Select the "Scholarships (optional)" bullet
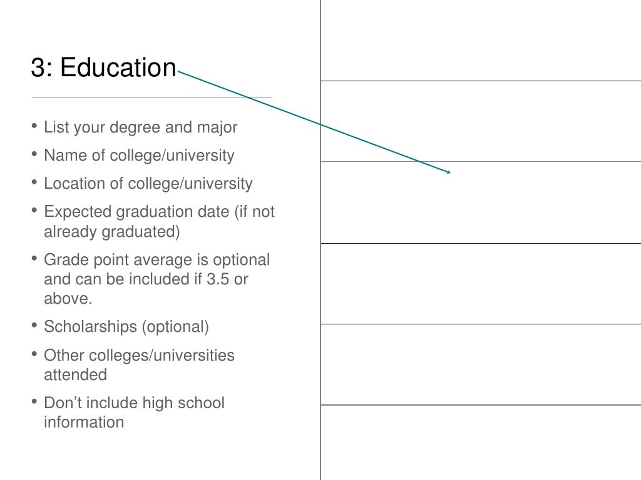The image size is (641, 480). pos(126,327)
